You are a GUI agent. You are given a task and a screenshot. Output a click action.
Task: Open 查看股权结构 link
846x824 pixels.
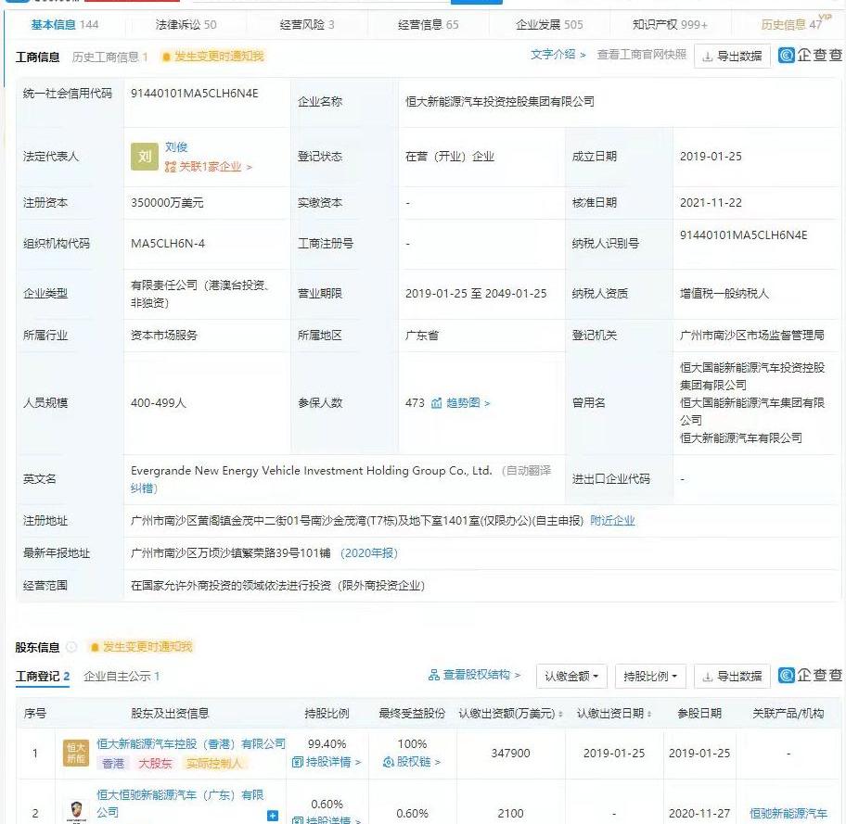[481, 675]
